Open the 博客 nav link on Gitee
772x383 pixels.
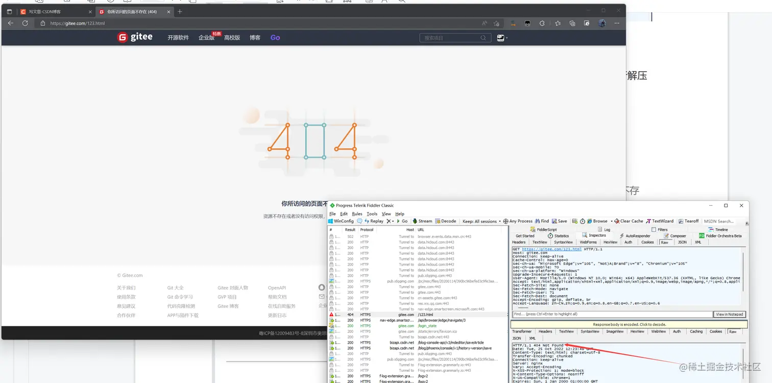255,38
